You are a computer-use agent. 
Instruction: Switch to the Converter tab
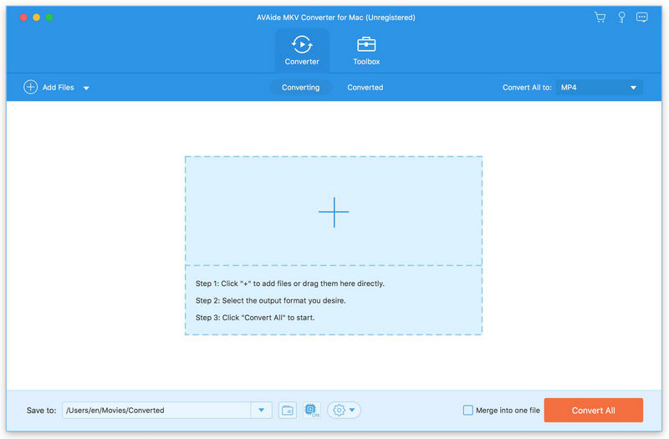tap(302, 50)
